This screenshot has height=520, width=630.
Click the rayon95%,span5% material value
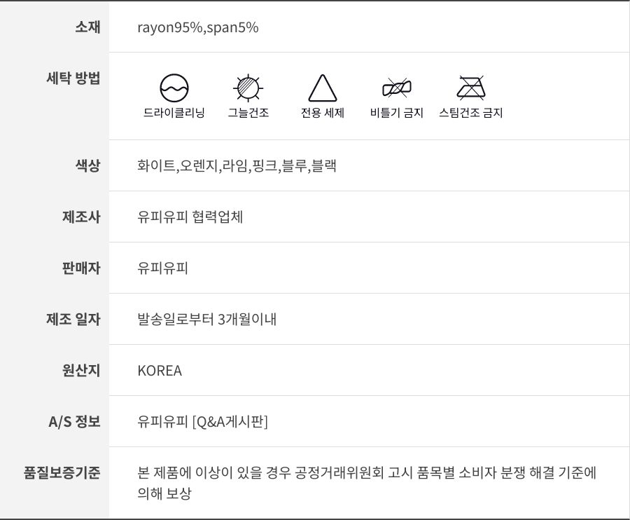[198, 27]
